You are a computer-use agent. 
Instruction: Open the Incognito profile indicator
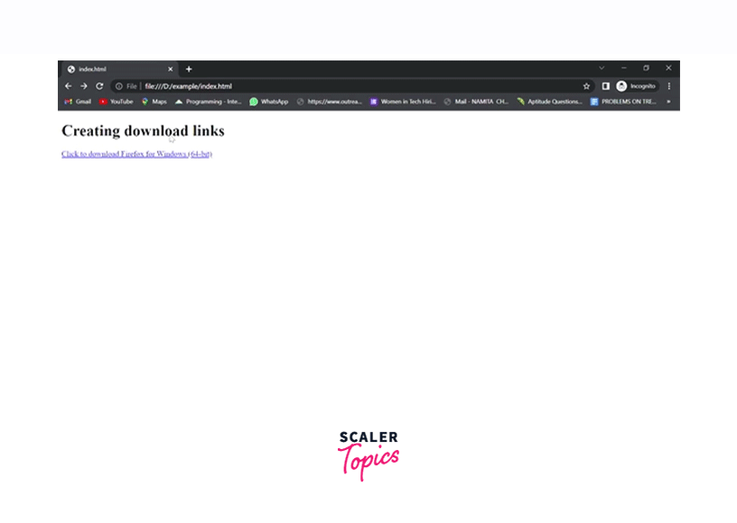tap(636, 86)
